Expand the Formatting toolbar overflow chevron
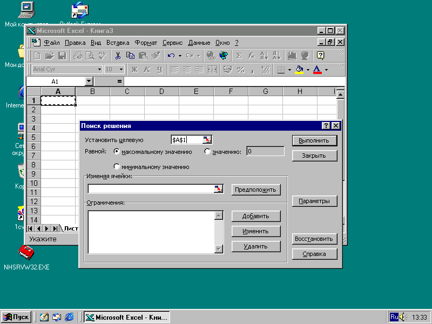 341,66
